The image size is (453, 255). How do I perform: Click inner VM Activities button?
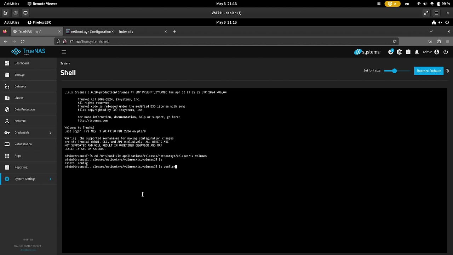pyautogui.click(x=12, y=22)
